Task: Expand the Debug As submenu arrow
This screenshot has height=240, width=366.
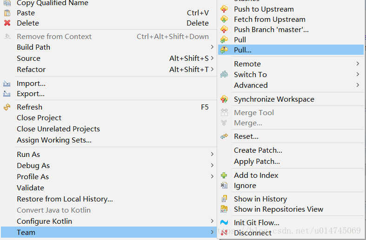Action: [x=212, y=165]
